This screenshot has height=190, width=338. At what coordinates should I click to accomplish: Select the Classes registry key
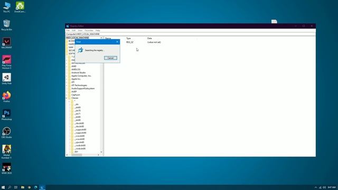[75, 98]
